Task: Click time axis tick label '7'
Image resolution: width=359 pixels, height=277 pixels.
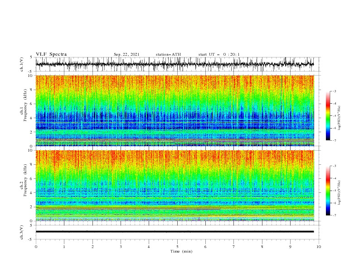Action: [234, 247]
